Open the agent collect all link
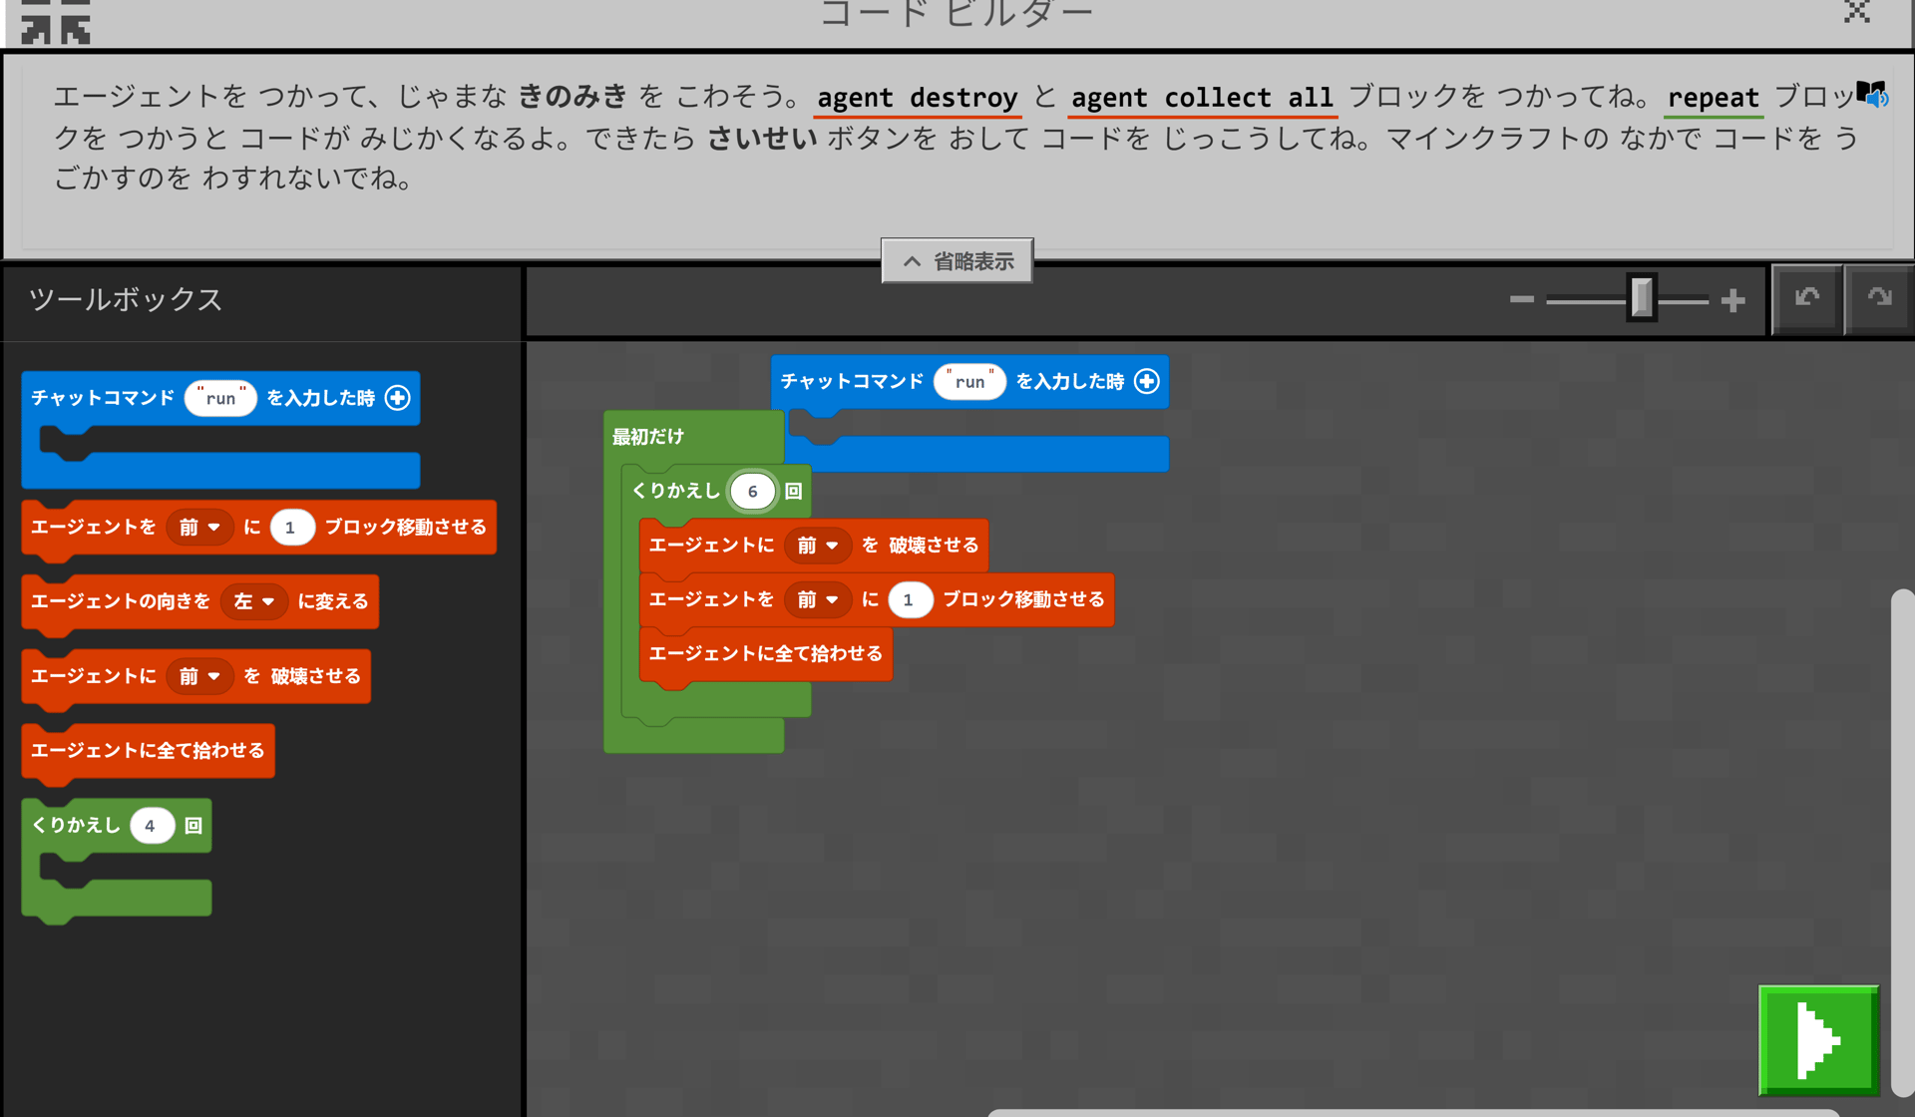The width and height of the screenshot is (1915, 1117). point(1202,98)
